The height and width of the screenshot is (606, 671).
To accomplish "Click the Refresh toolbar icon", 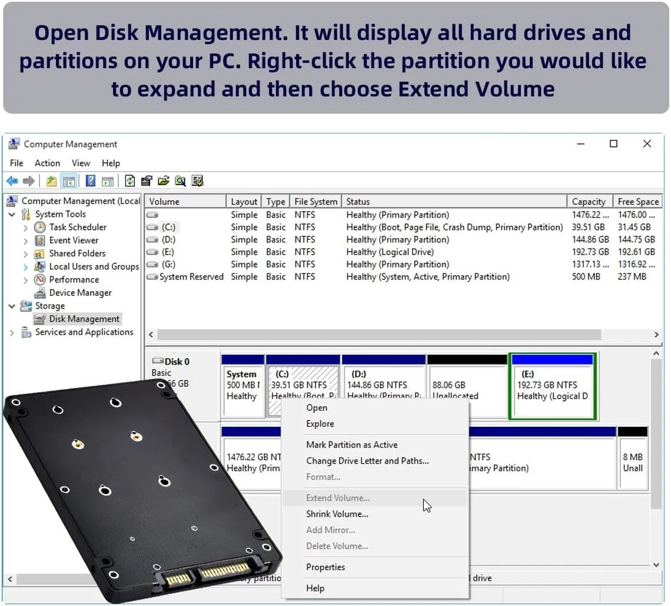I will pyautogui.click(x=130, y=181).
